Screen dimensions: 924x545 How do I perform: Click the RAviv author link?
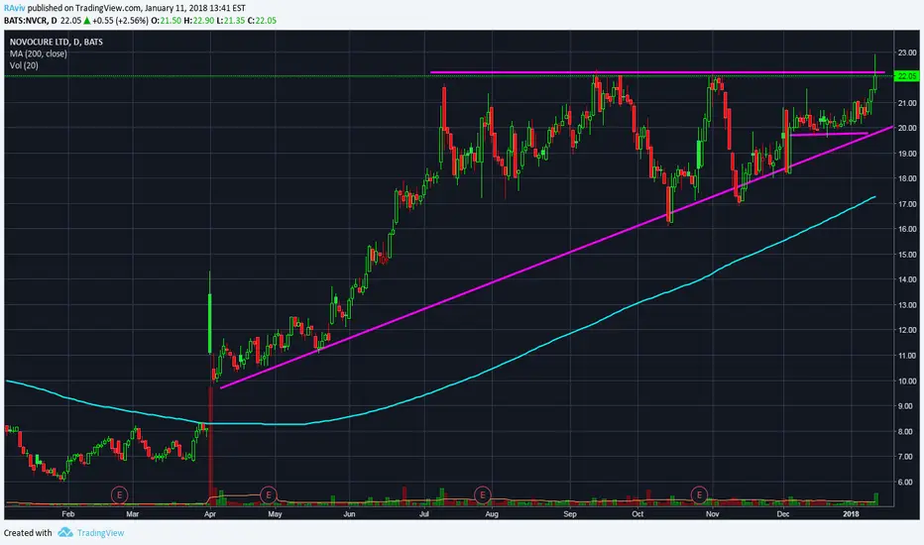15,8
